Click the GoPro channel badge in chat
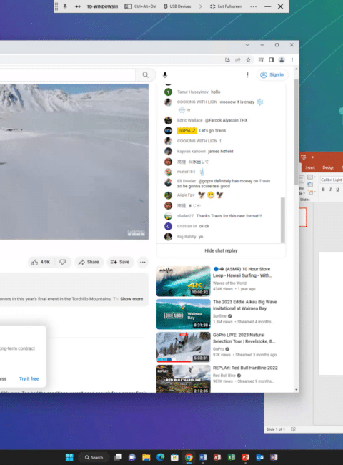Image resolution: width=343 pixels, height=465 pixels. [x=187, y=131]
